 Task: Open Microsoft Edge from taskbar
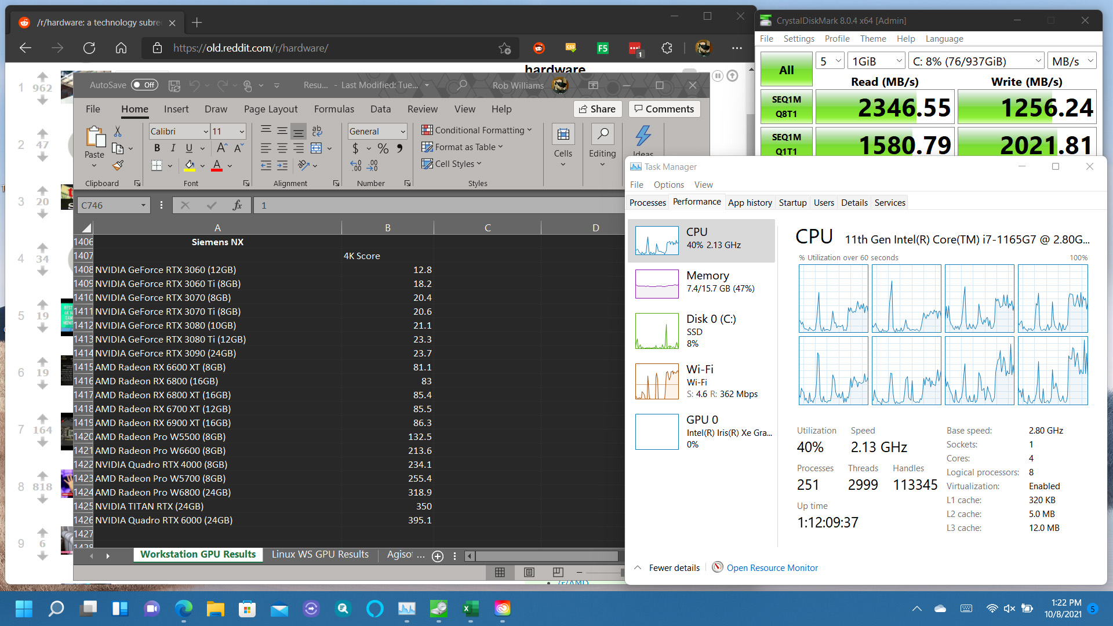coord(184,608)
